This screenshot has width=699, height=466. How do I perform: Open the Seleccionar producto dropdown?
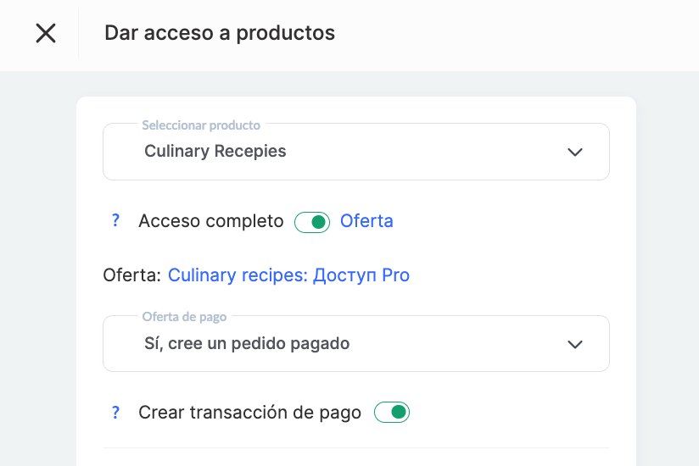[356, 153]
